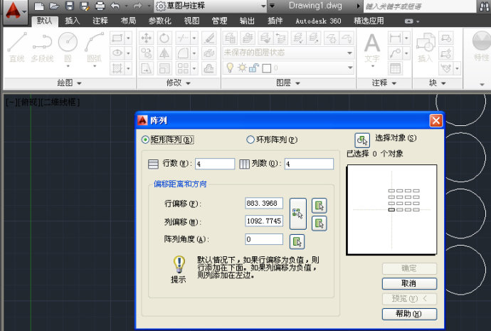Click the Erase tool in 修改 panel

(209, 38)
